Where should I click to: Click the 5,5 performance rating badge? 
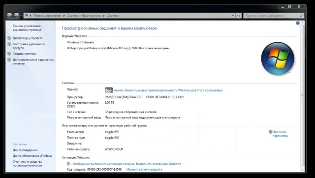[109, 90]
